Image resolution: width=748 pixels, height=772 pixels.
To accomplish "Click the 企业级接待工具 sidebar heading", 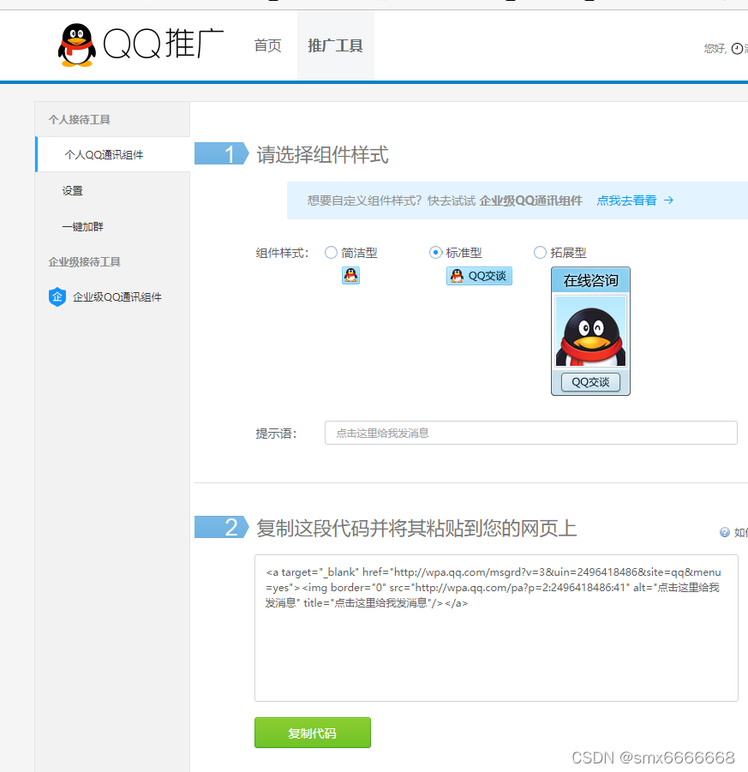I will (84, 261).
